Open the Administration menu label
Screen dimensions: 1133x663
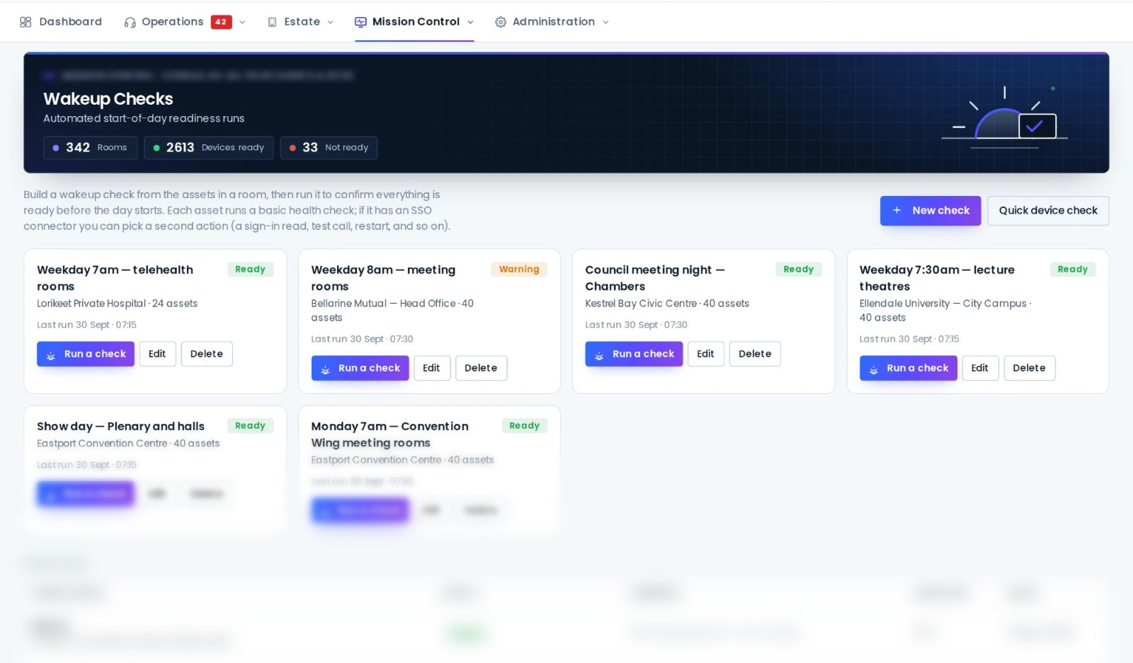[x=554, y=22]
